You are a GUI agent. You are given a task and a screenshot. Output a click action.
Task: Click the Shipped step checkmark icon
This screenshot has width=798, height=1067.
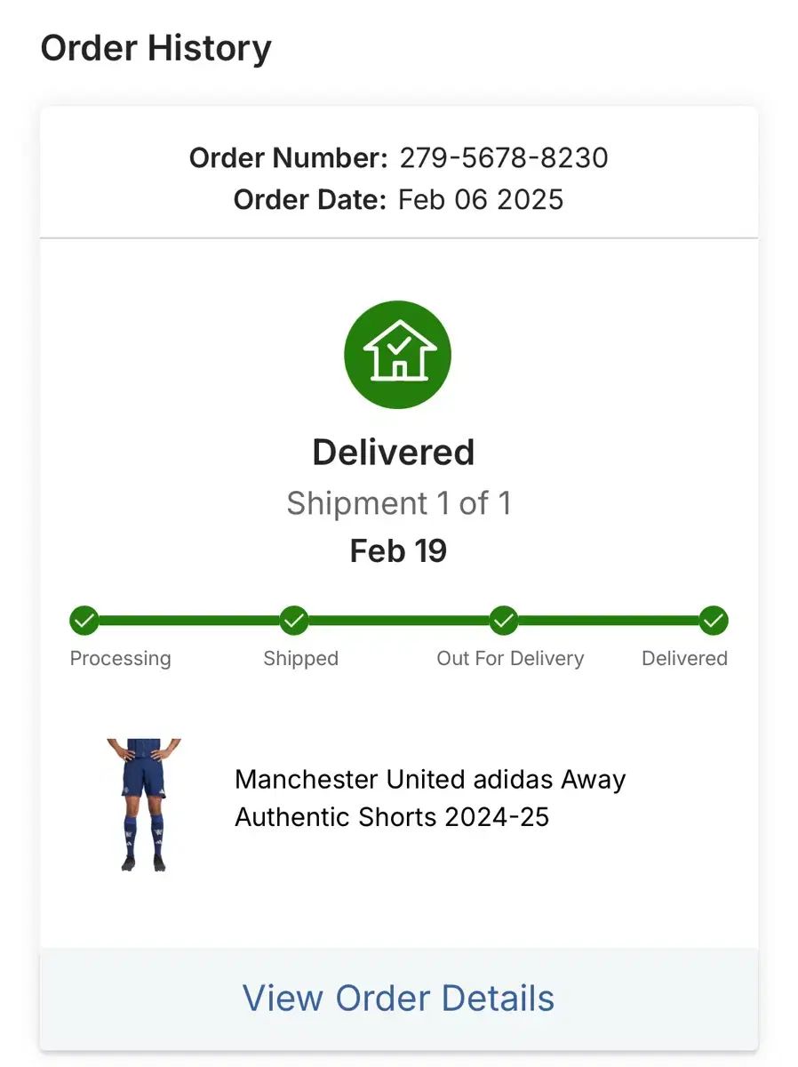tap(294, 621)
